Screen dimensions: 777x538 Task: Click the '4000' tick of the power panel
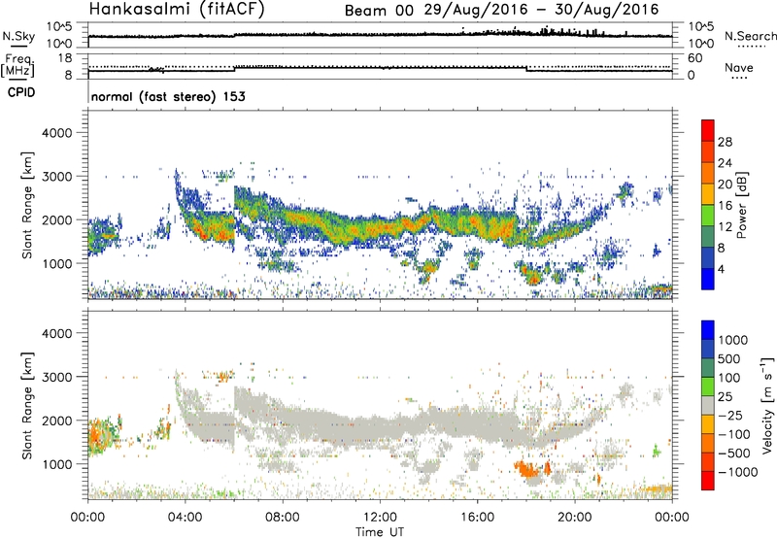coord(57,133)
